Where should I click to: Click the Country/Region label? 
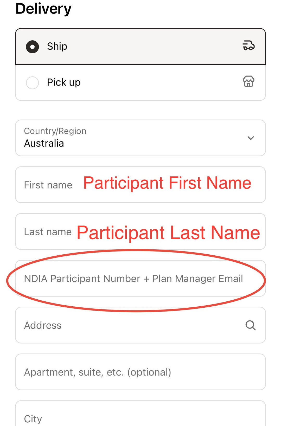click(x=55, y=131)
